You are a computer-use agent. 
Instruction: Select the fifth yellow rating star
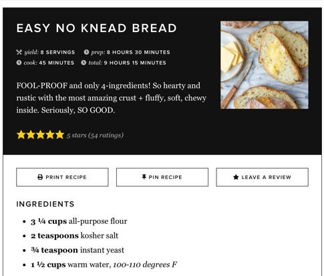[59, 135]
